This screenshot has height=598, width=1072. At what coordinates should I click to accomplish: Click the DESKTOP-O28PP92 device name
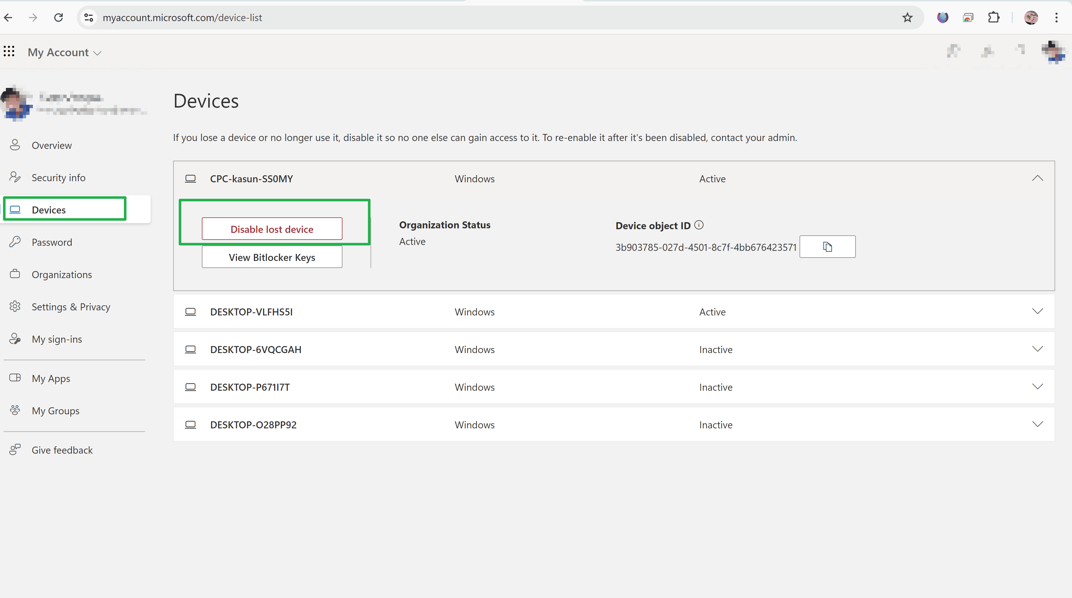tap(253, 425)
